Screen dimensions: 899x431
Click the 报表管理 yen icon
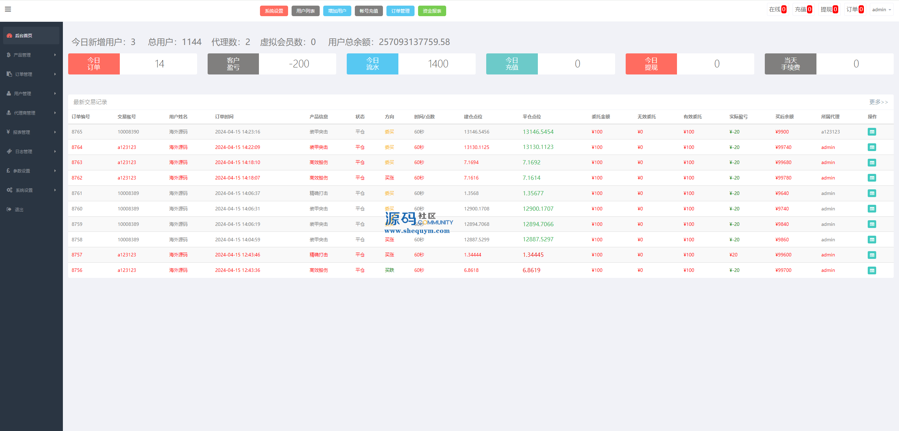[8, 132]
